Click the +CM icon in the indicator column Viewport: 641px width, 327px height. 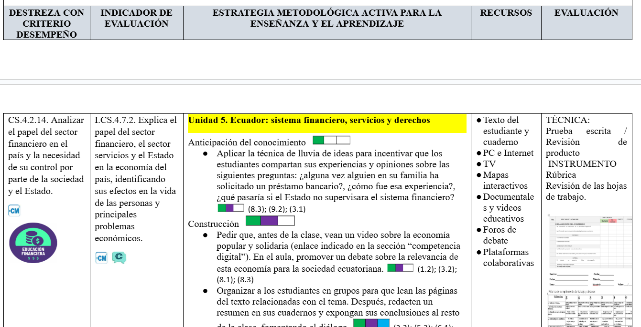pos(101,258)
